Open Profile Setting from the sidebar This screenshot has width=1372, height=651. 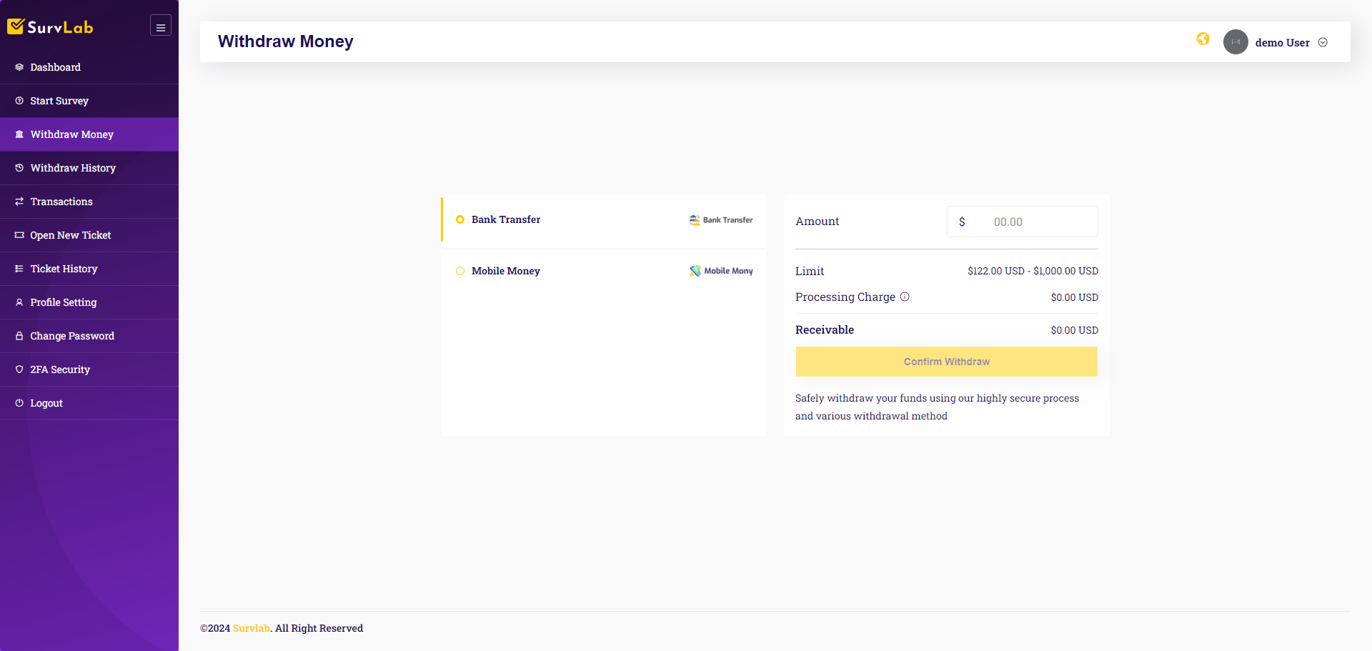(19, 302)
